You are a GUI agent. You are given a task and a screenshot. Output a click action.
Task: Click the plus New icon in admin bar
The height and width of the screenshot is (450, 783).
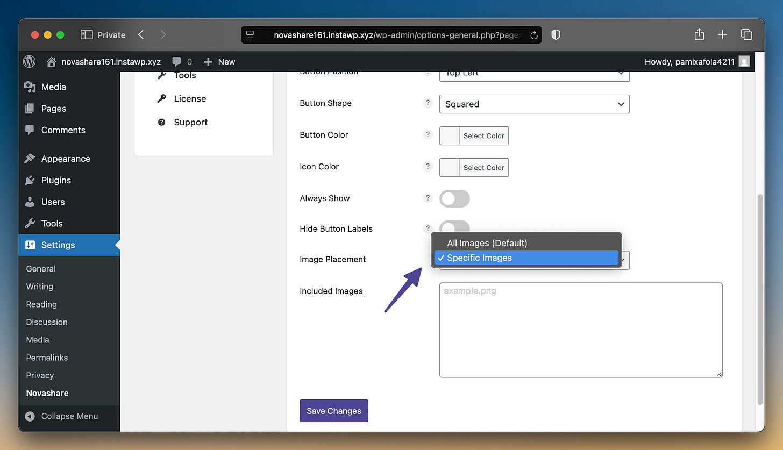[x=209, y=62]
